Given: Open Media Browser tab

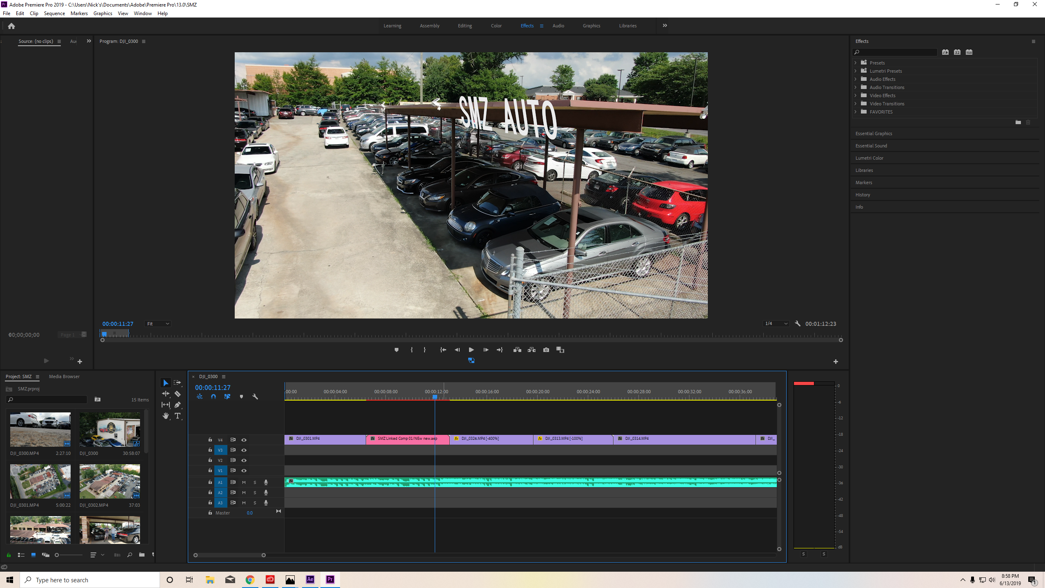Looking at the screenshot, I should [x=64, y=376].
